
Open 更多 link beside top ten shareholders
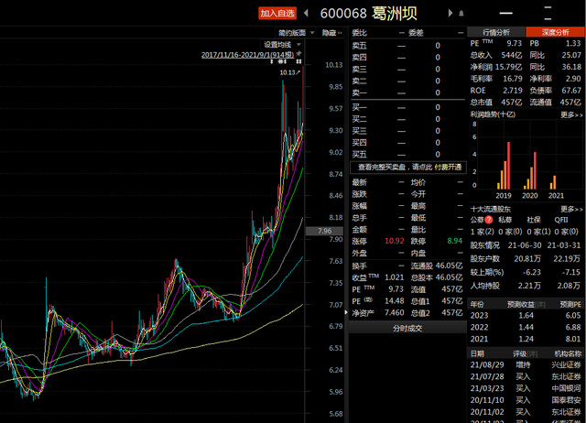click(x=570, y=209)
